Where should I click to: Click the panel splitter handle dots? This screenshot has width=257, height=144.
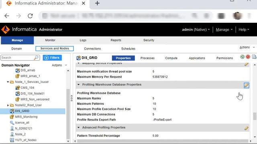(x=71, y=98)
